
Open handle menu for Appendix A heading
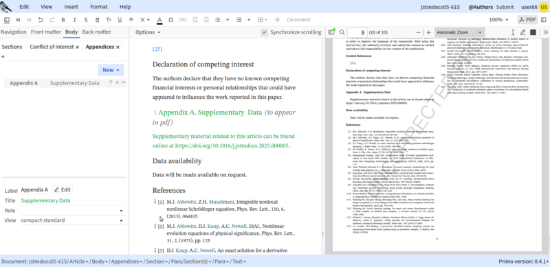tap(155, 113)
